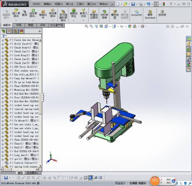Click the Save icon in top toolbar
192x186 pixels.
pos(133,4)
